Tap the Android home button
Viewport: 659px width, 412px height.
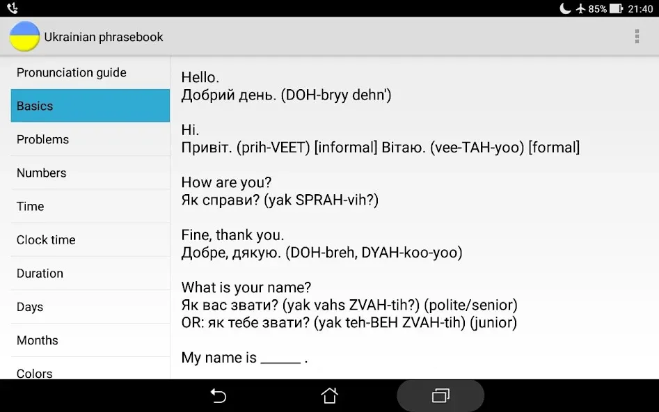(330, 395)
